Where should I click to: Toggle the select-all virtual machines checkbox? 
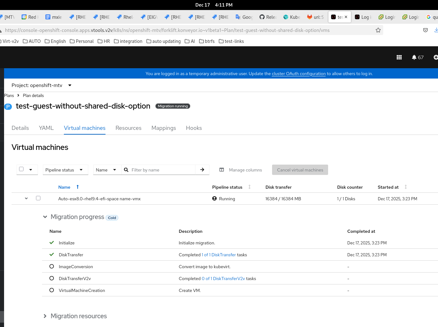pos(21,169)
